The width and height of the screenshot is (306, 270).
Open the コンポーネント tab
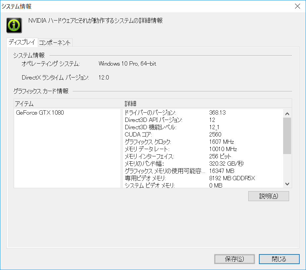(x=55, y=43)
